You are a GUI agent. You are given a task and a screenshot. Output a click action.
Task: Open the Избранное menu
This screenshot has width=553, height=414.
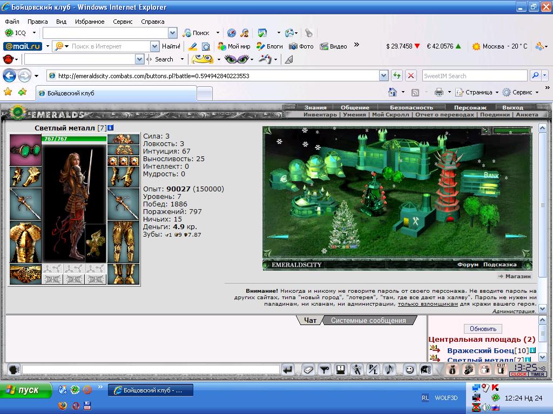[x=90, y=22]
